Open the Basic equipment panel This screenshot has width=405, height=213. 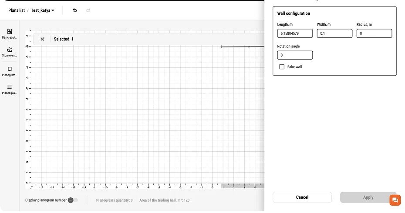[x=10, y=33]
